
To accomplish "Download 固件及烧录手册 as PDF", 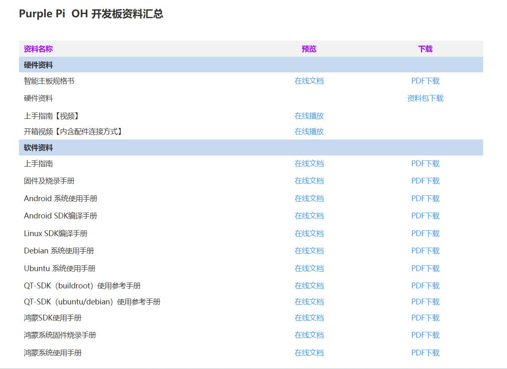I will 425,181.
